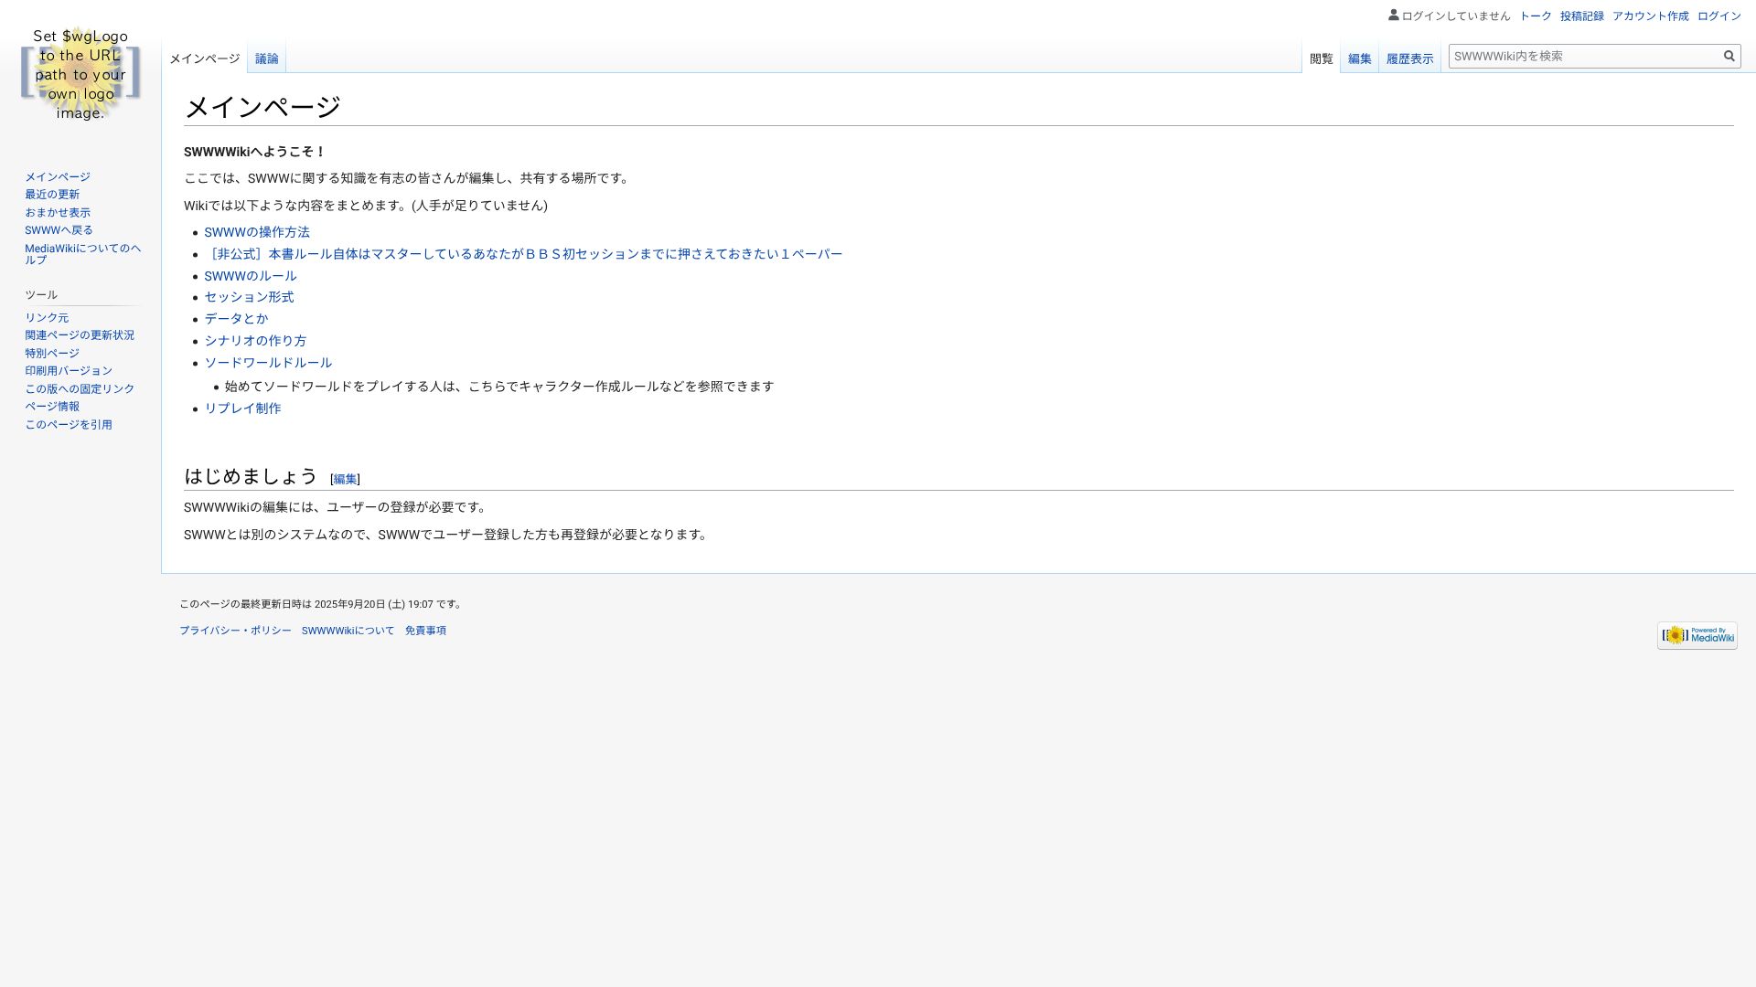Click ログイン at the top right
Screen dimensions: 1756x987
[x=1719, y=16]
